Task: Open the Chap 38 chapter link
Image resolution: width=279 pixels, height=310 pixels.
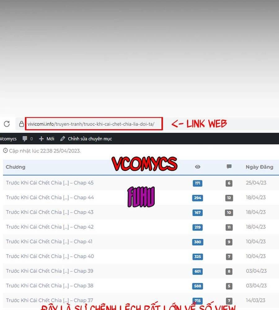Action: [50, 286]
